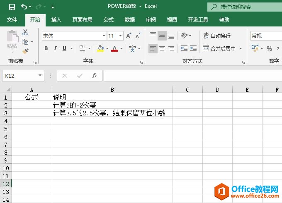The height and width of the screenshot is (203, 282).
Task: Click the Percent Style icon
Action: 269,48
